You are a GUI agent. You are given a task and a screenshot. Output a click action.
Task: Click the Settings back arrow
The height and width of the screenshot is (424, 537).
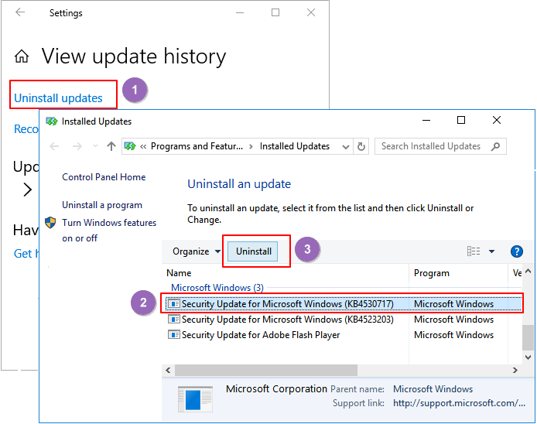[x=20, y=13]
